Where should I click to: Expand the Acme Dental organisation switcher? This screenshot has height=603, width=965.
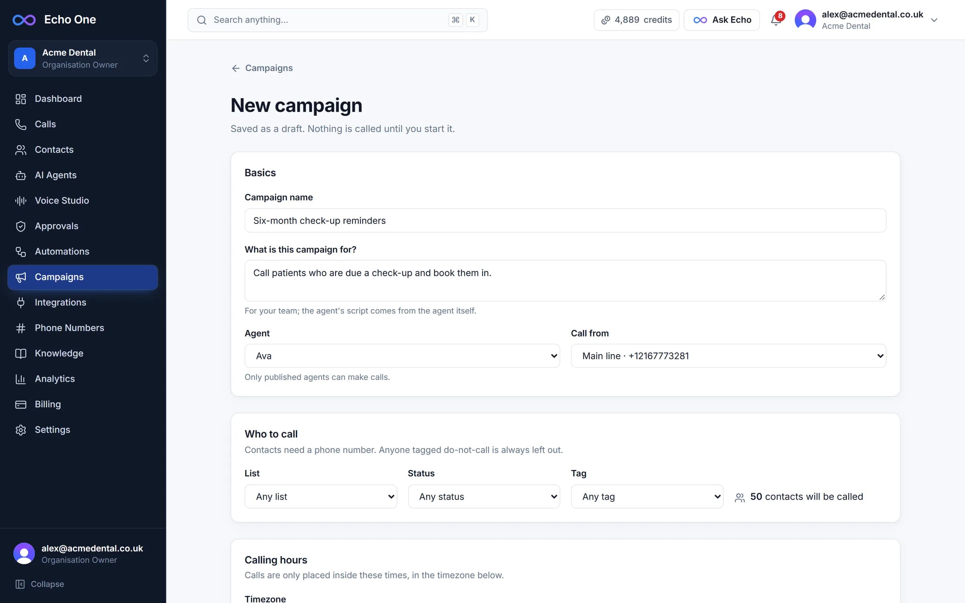[82, 58]
